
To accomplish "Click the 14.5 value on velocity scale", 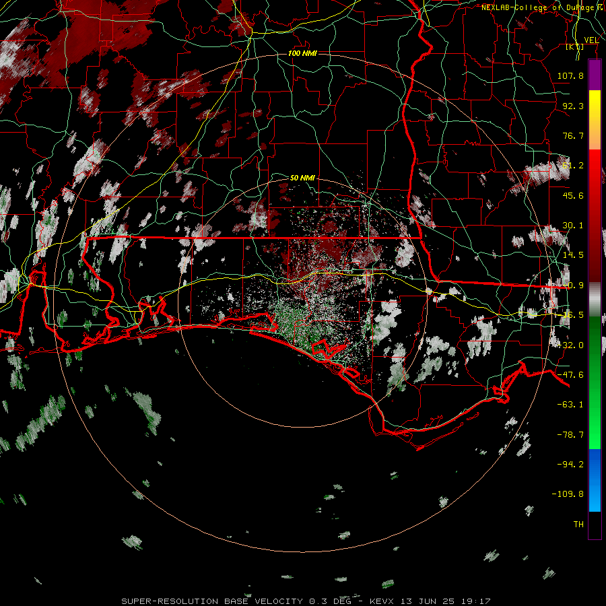I will [x=573, y=255].
